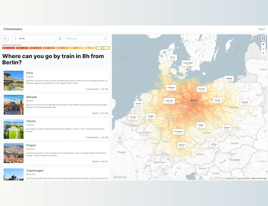The image size is (268, 206).
Task: Click the Cologne map marker
Action: click(150, 117)
